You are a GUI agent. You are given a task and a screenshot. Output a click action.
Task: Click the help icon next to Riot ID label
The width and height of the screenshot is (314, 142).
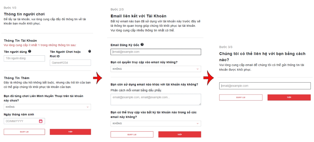90,51
